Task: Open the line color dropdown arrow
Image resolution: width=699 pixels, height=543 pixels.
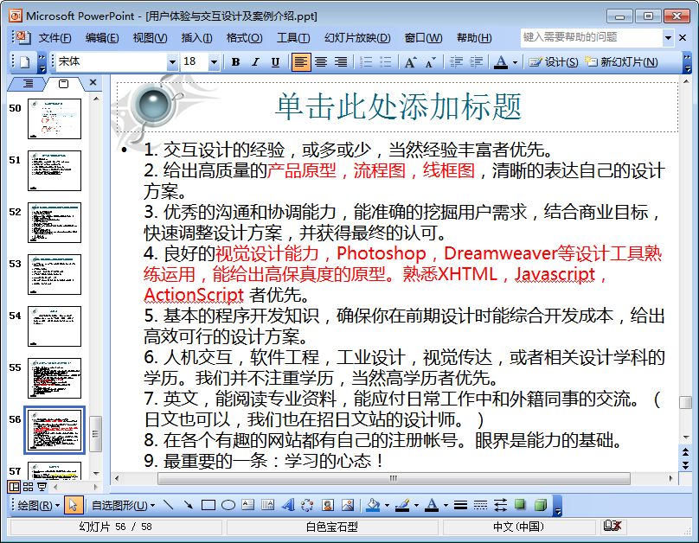Action: (416, 506)
